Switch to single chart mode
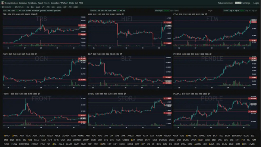This screenshot has height=147, width=261. (210, 10)
